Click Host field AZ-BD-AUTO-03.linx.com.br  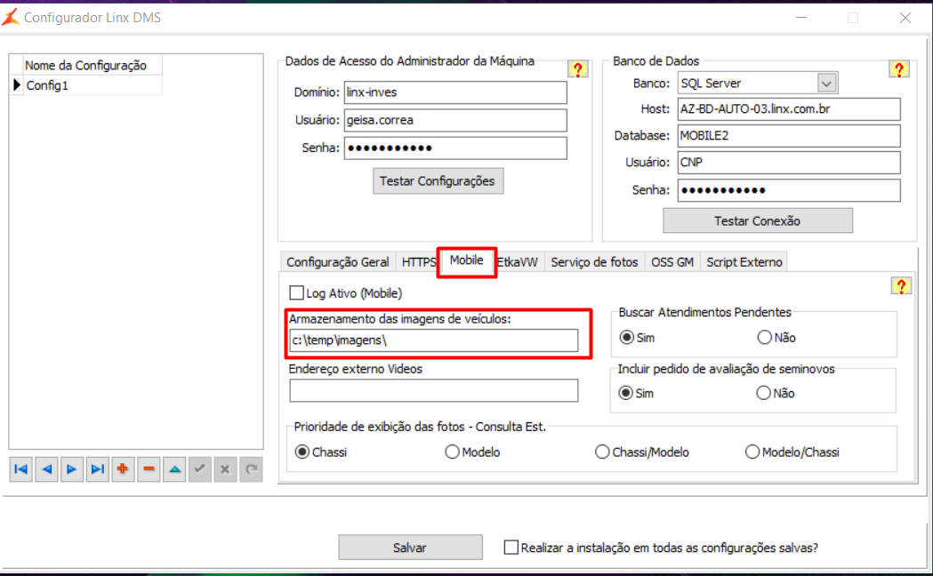789,108
